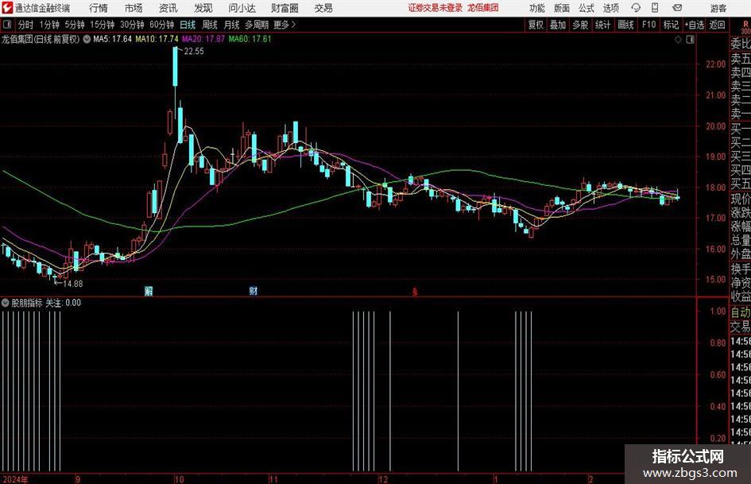Viewport: 751px width, 484px height.
Task: Click the 解 event marker on chart
Action: (149, 291)
